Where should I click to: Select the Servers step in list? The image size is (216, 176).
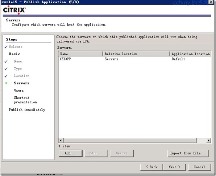[22, 83]
